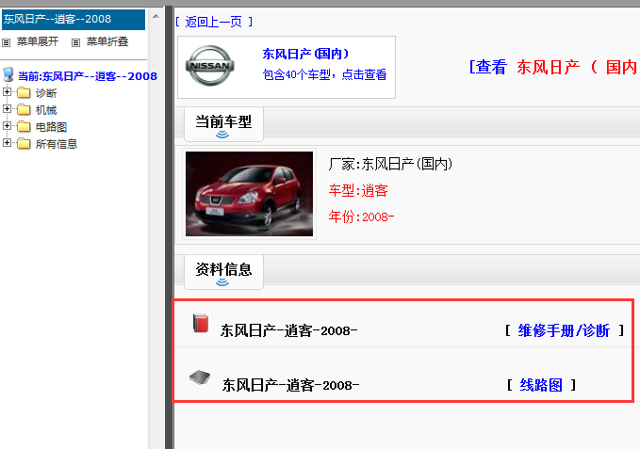Click the 诊断 folder icon
The image size is (640, 449).
pos(24,93)
